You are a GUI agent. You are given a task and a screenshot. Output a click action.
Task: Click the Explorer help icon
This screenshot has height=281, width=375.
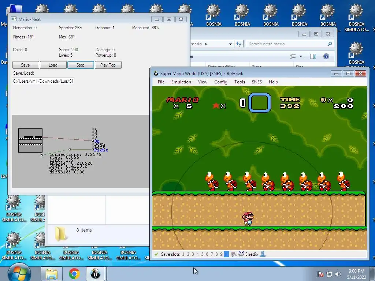click(326, 56)
